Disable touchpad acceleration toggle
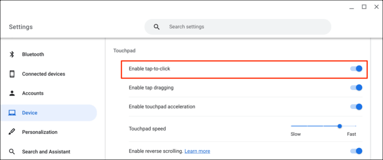The height and width of the screenshot is (160, 383). [356, 107]
